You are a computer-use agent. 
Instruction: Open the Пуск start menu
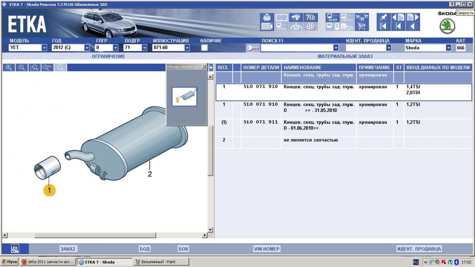point(9,262)
